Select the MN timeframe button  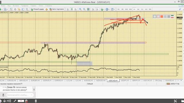150,9
